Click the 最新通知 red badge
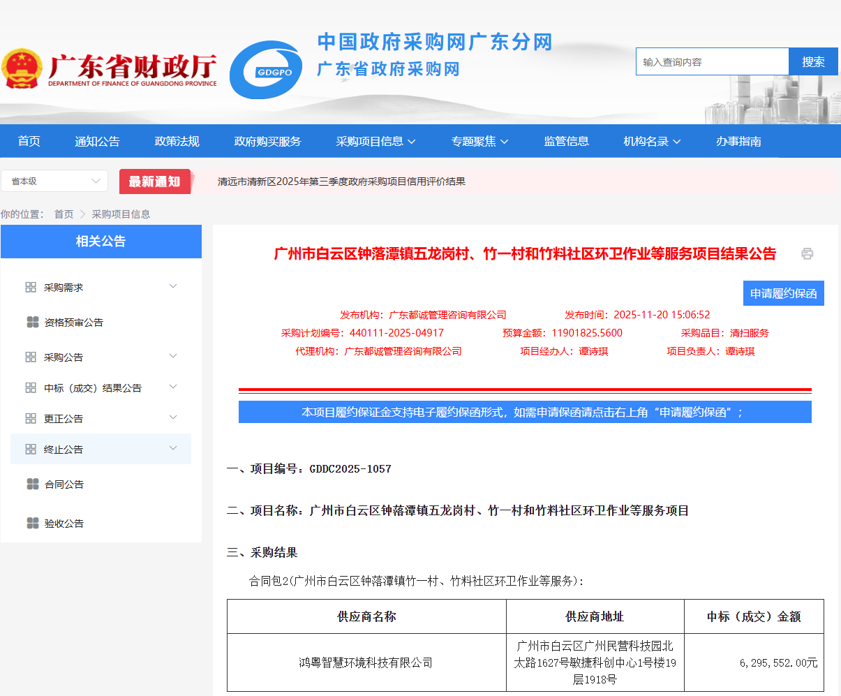Screen dimensions: 841x696 155,182
